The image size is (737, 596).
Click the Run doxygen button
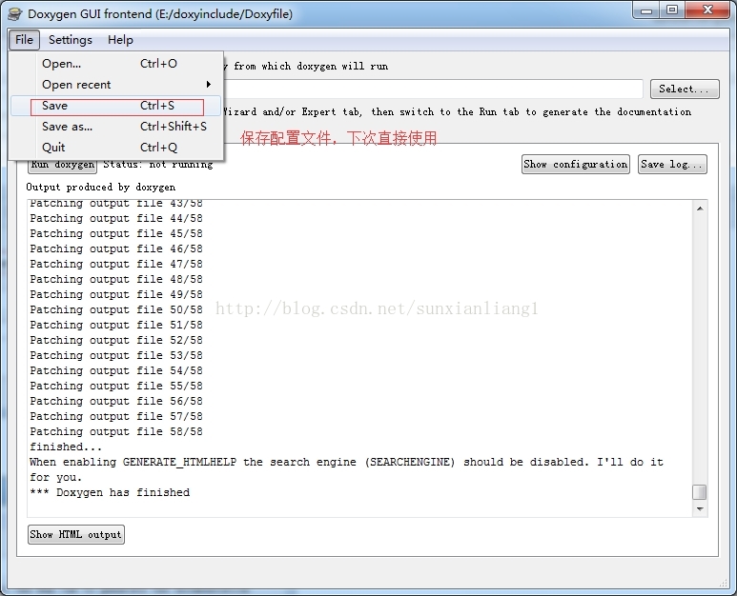tap(63, 165)
